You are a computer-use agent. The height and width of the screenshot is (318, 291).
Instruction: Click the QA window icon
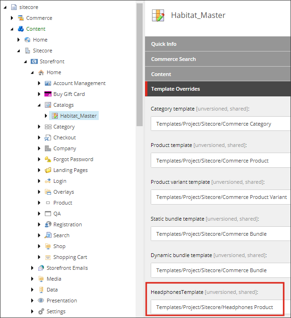pyautogui.click(x=48, y=214)
